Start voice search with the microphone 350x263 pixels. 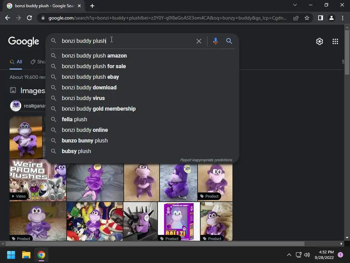(x=215, y=41)
